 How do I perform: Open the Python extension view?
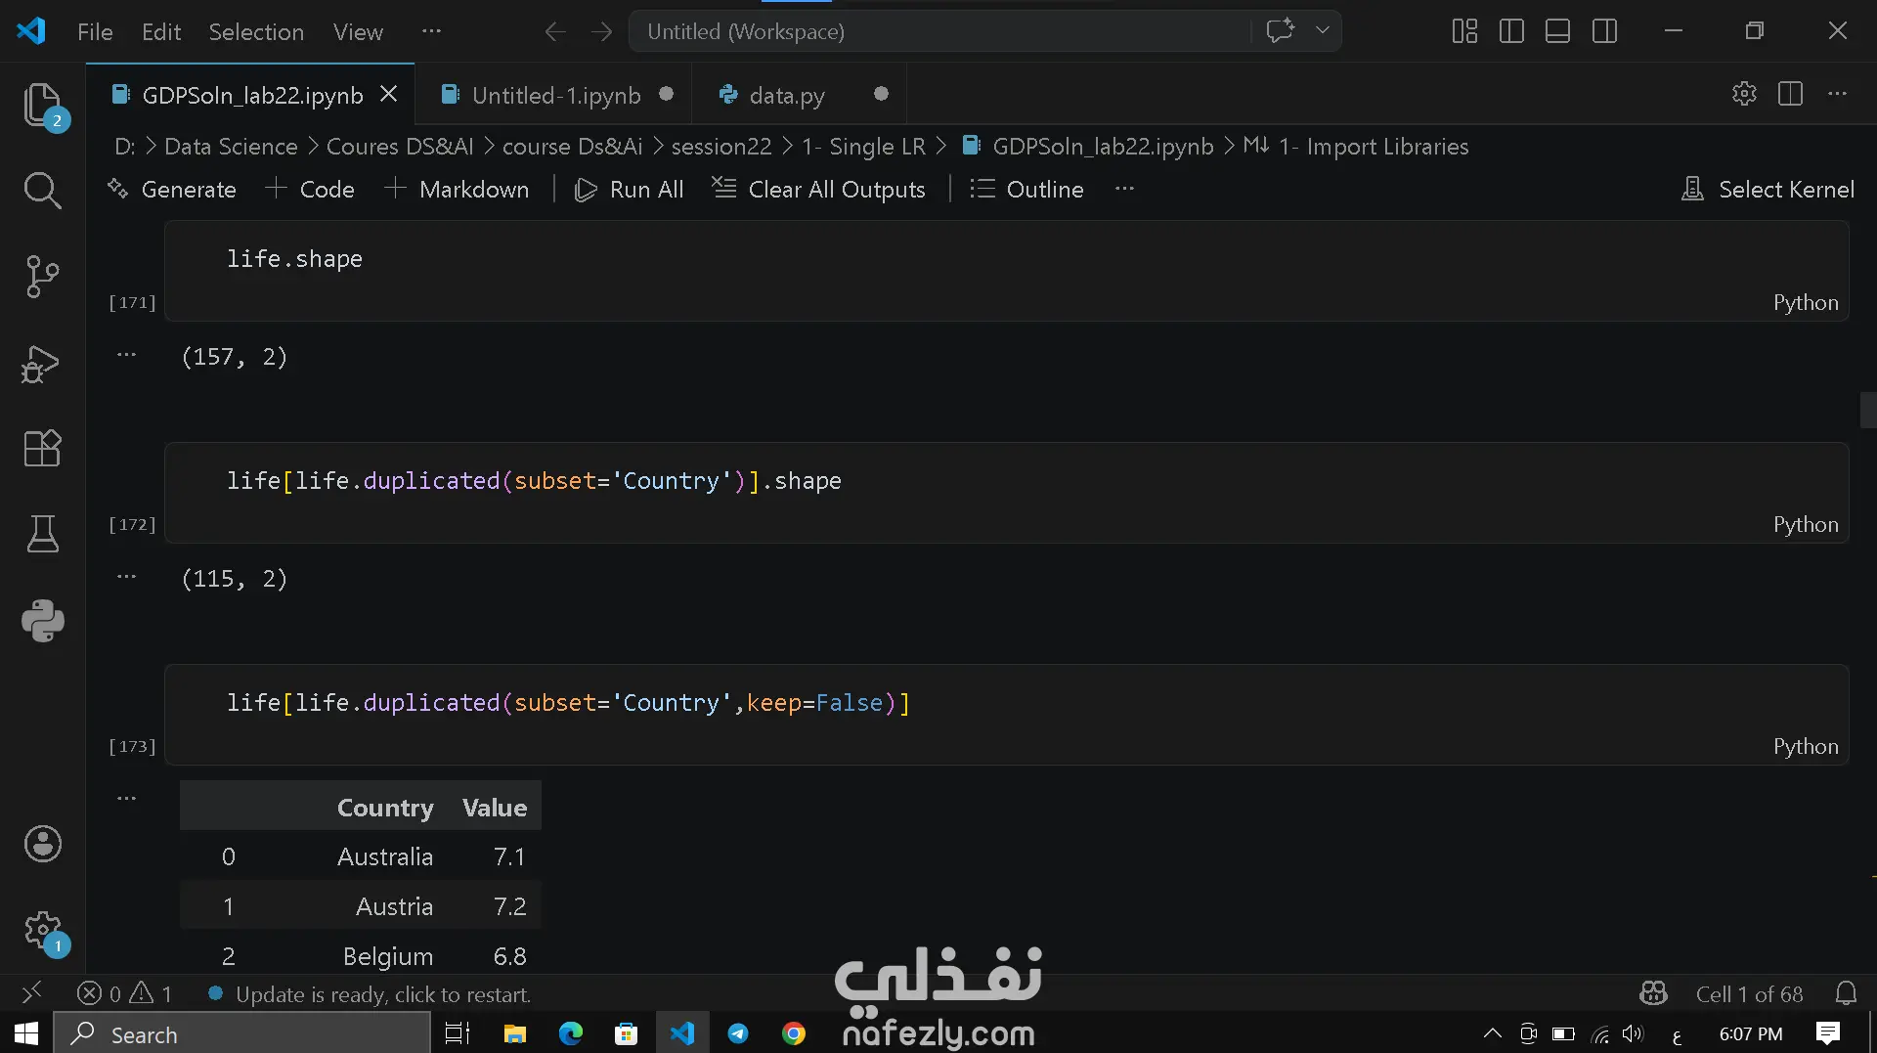point(42,620)
